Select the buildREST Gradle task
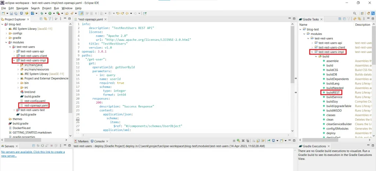Screen dimensions: 376x171 click(x=333, y=92)
